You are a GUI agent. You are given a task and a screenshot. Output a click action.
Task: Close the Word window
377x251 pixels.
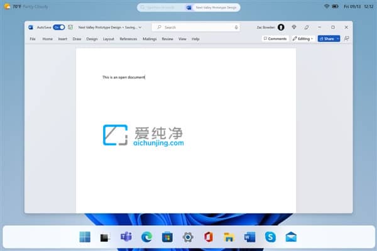346,27
